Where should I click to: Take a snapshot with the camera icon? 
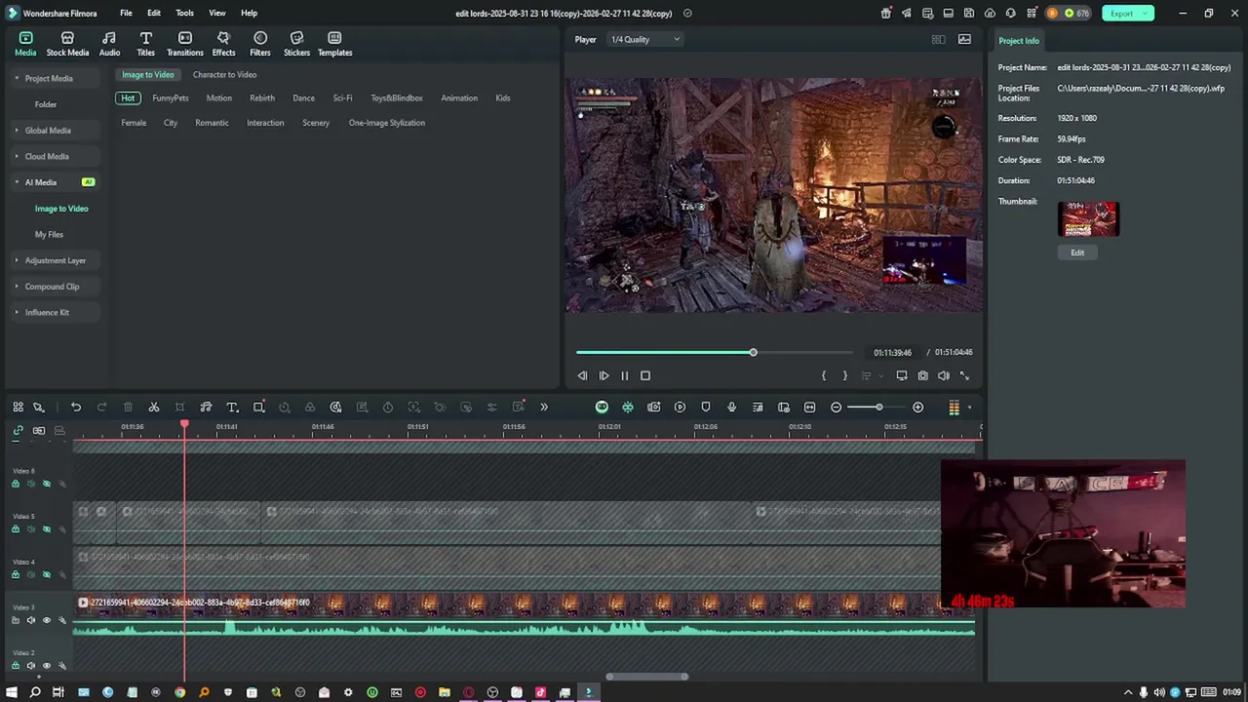coord(922,375)
